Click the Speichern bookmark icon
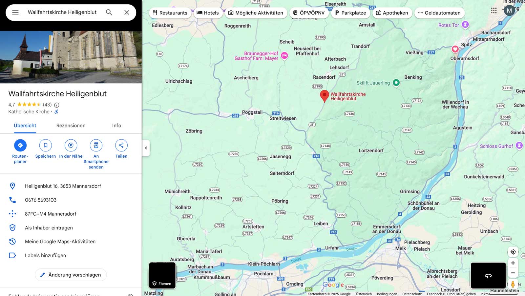 [x=46, y=145]
